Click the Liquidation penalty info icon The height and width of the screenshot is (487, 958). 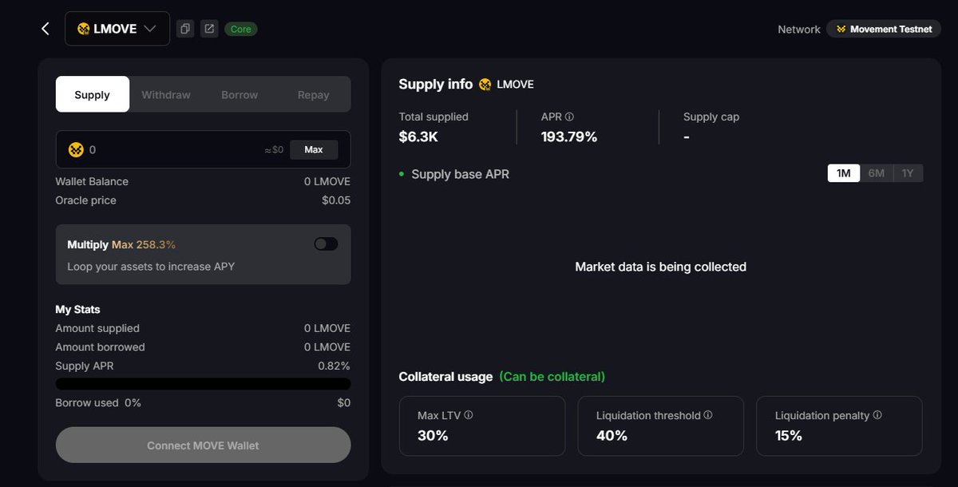point(877,415)
